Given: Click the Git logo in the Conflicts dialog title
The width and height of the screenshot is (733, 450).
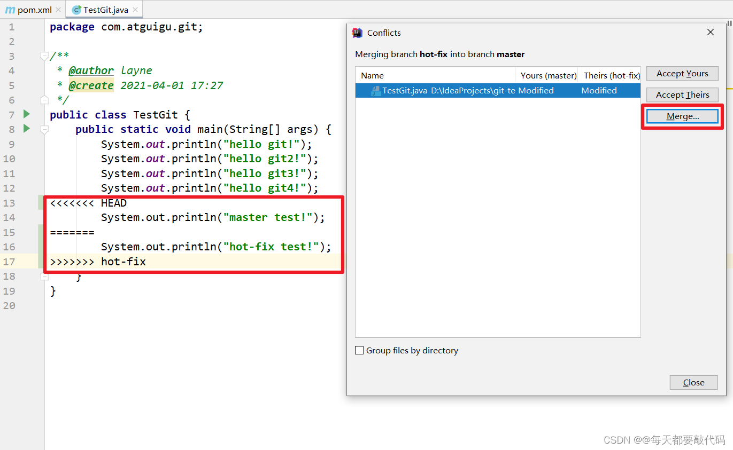Looking at the screenshot, I should (357, 33).
